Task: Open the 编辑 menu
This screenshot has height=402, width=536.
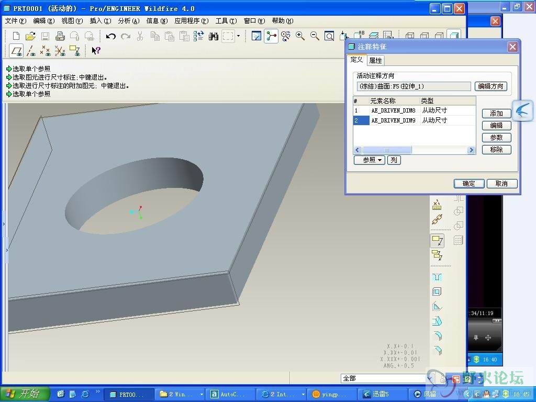Action: (x=44, y=21)
